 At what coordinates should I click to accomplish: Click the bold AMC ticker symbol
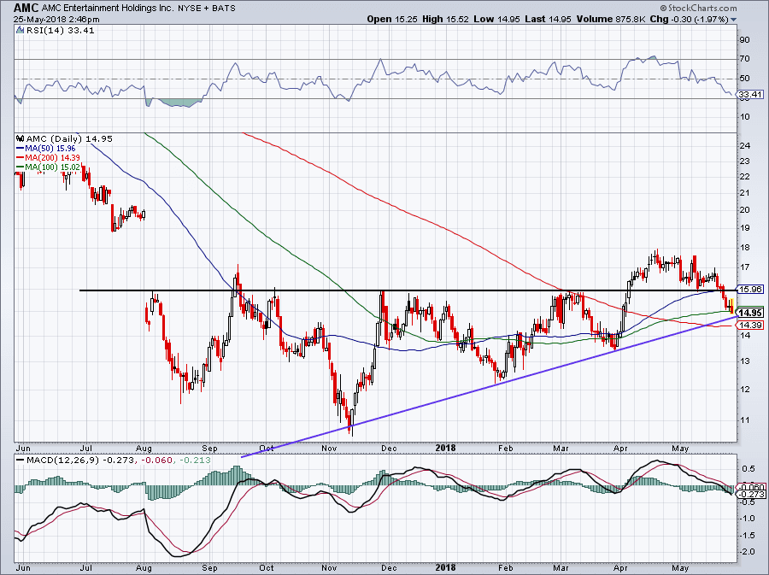[26, 8]
